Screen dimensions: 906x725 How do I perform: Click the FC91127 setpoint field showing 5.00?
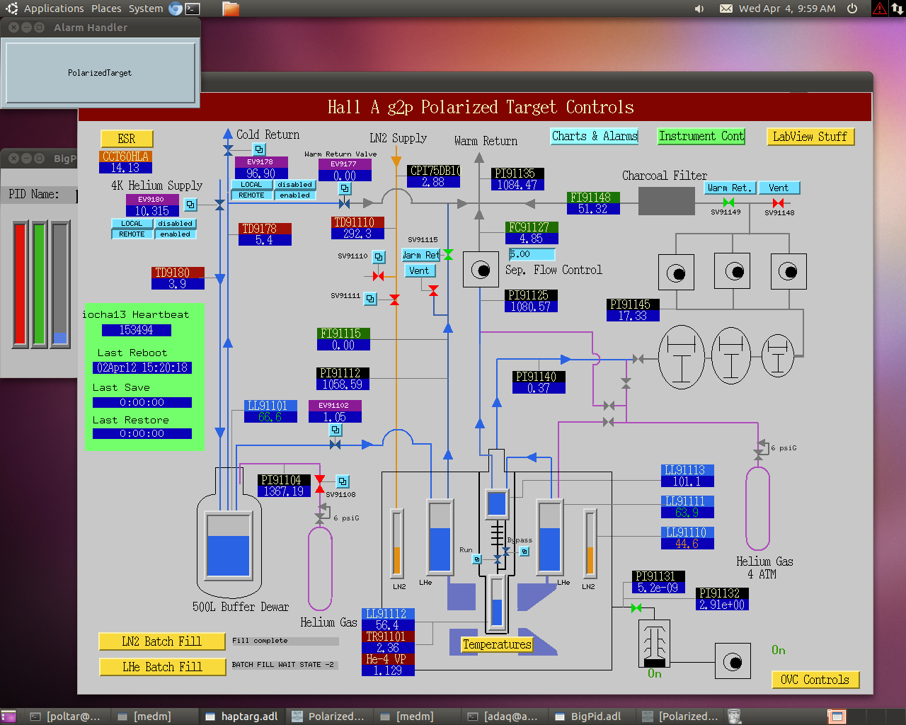tap(532, 254)
